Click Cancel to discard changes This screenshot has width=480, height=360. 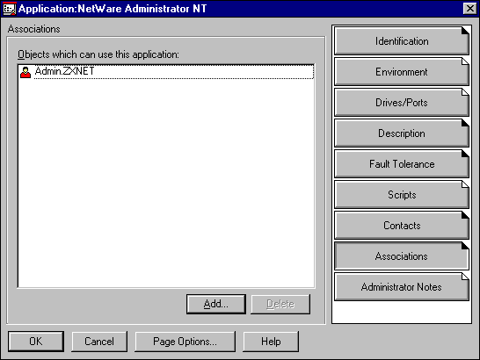[99, 342]
